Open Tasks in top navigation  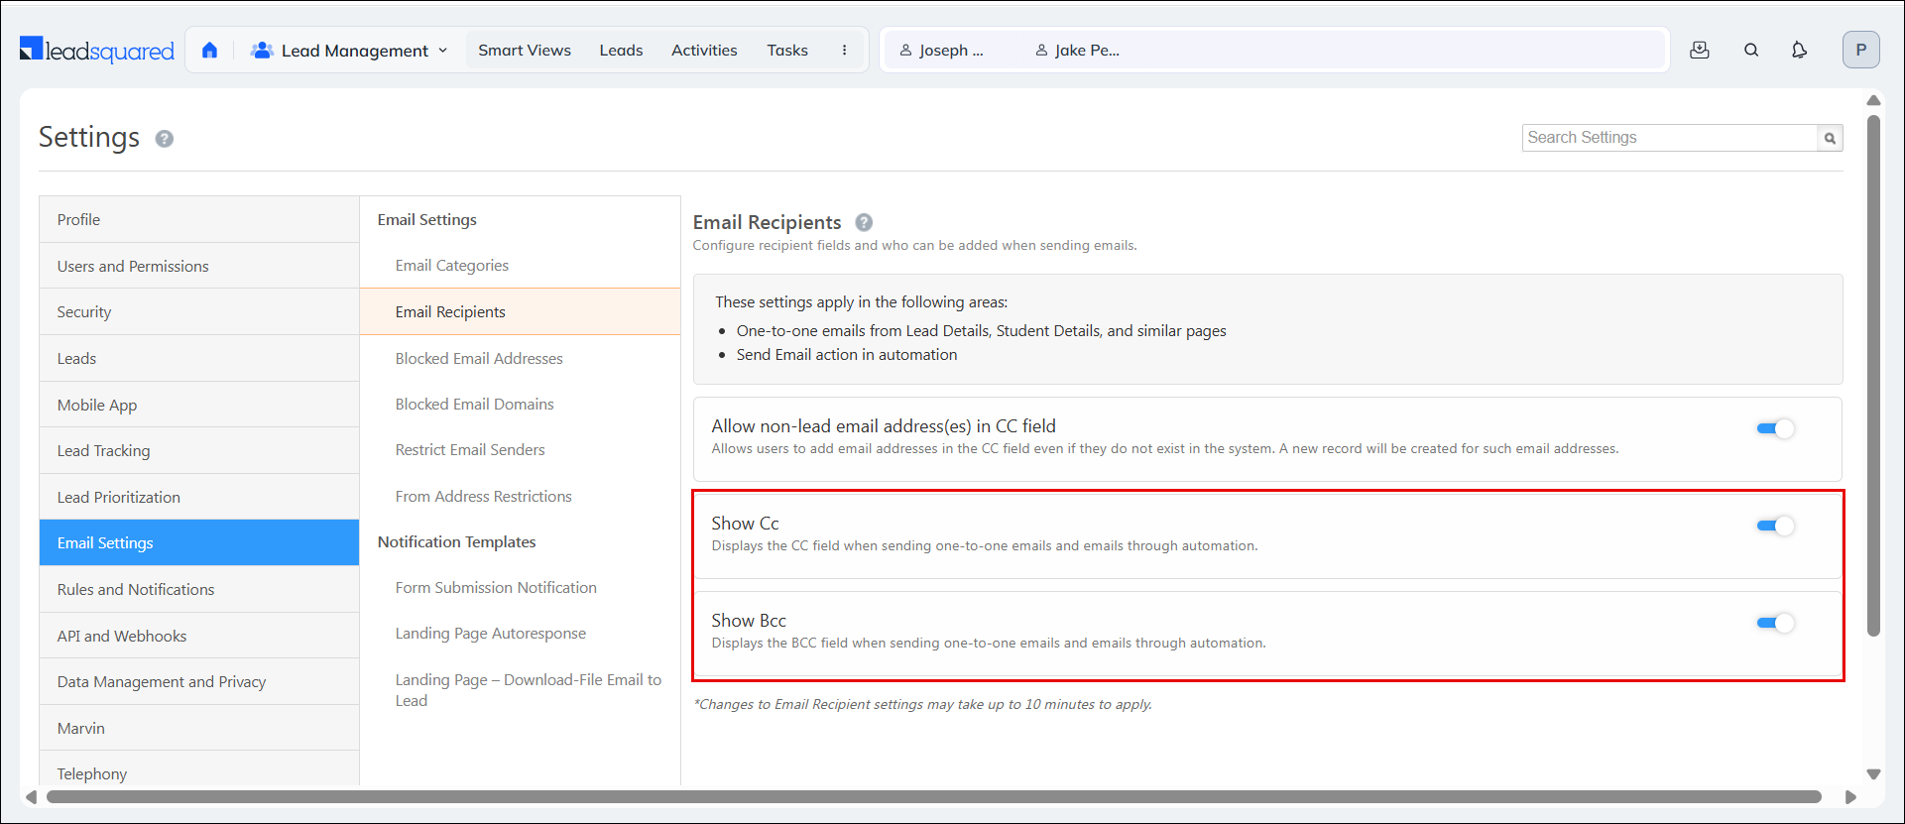[787, 50]
